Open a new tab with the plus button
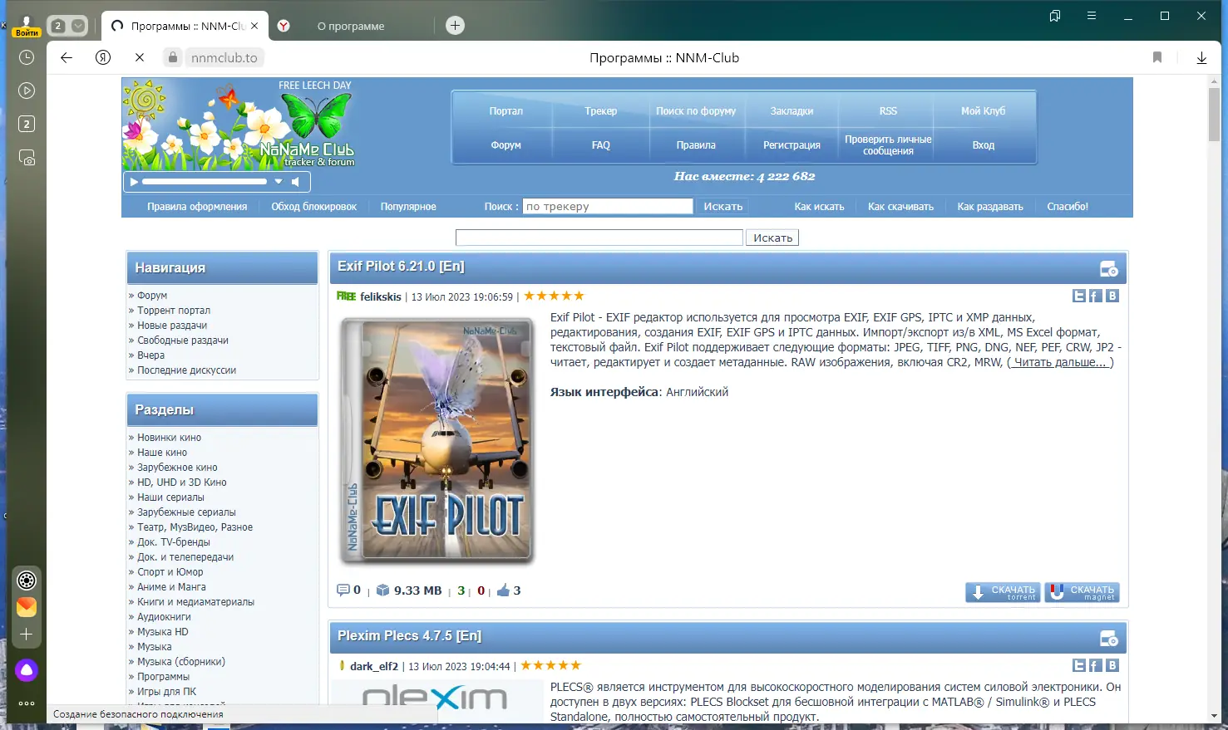Image resolution: width=1228 pixels, height=730 pixels. 455,26
